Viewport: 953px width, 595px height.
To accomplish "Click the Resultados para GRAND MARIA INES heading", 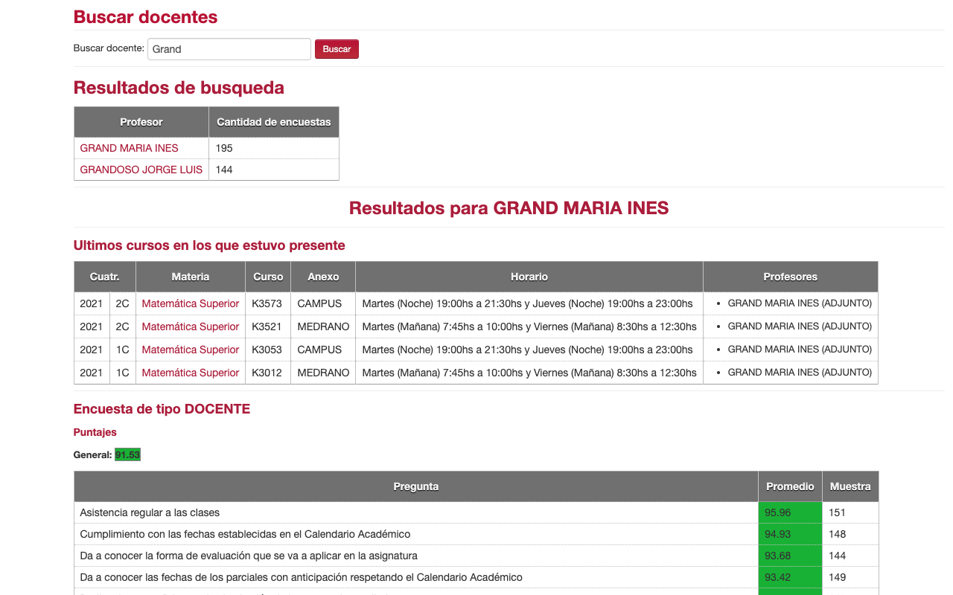I will point(509,208).
